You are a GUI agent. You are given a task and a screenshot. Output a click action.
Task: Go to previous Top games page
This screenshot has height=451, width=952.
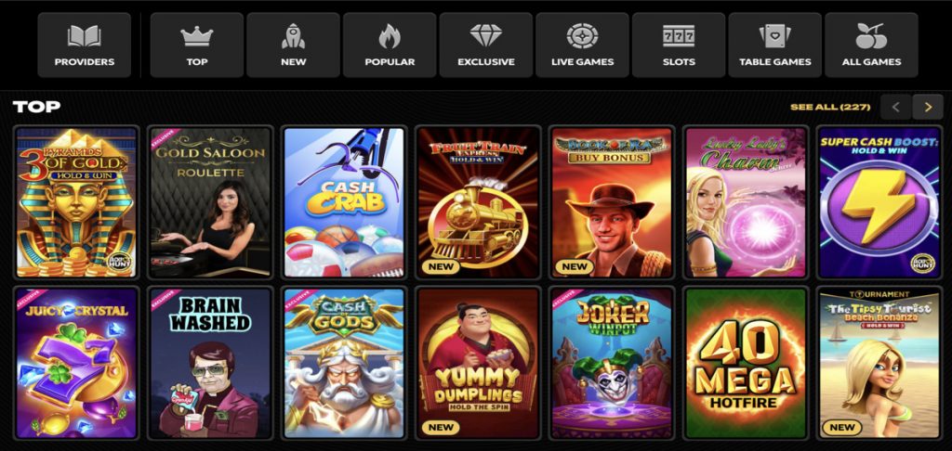point(895,108)
